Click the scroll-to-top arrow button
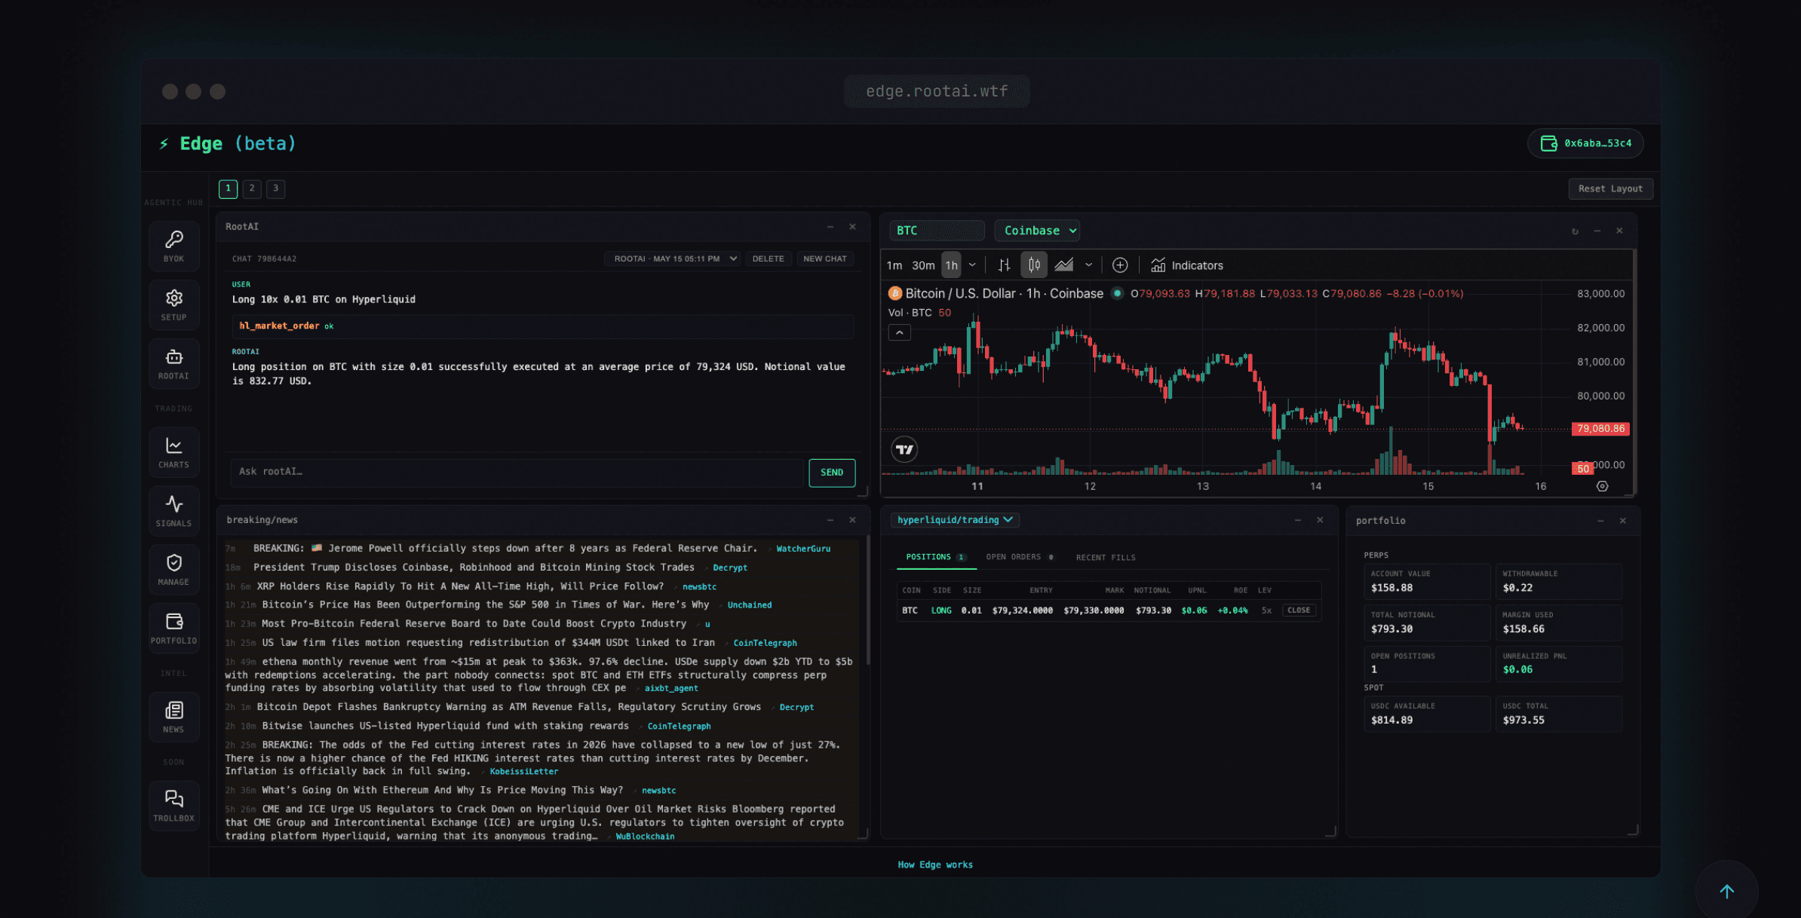The height and width of the screenshot is (918, 1801). pos(1726,892)
